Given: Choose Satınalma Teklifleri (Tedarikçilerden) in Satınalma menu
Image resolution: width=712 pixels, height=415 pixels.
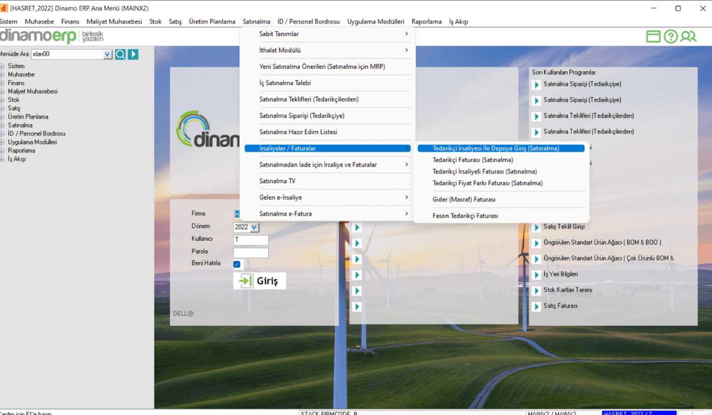Looking at the screenshot, I should click(328, 99).
